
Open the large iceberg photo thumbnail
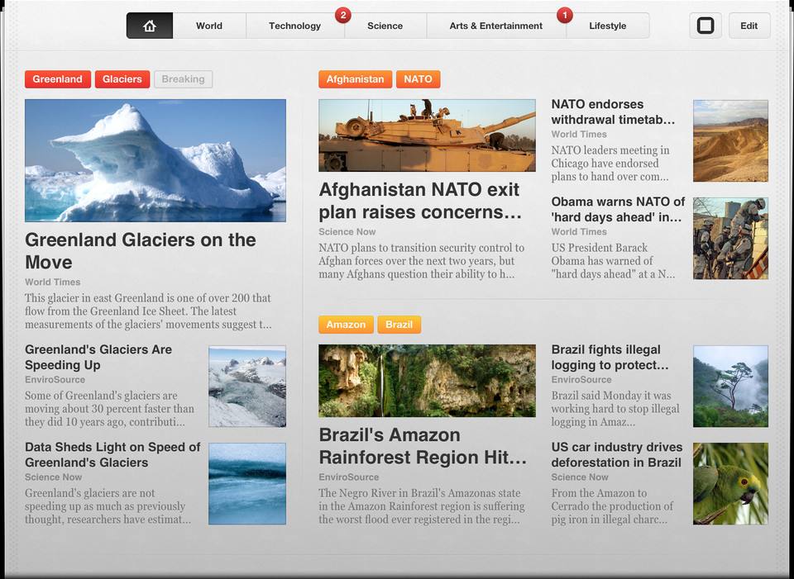click(155, 161)
